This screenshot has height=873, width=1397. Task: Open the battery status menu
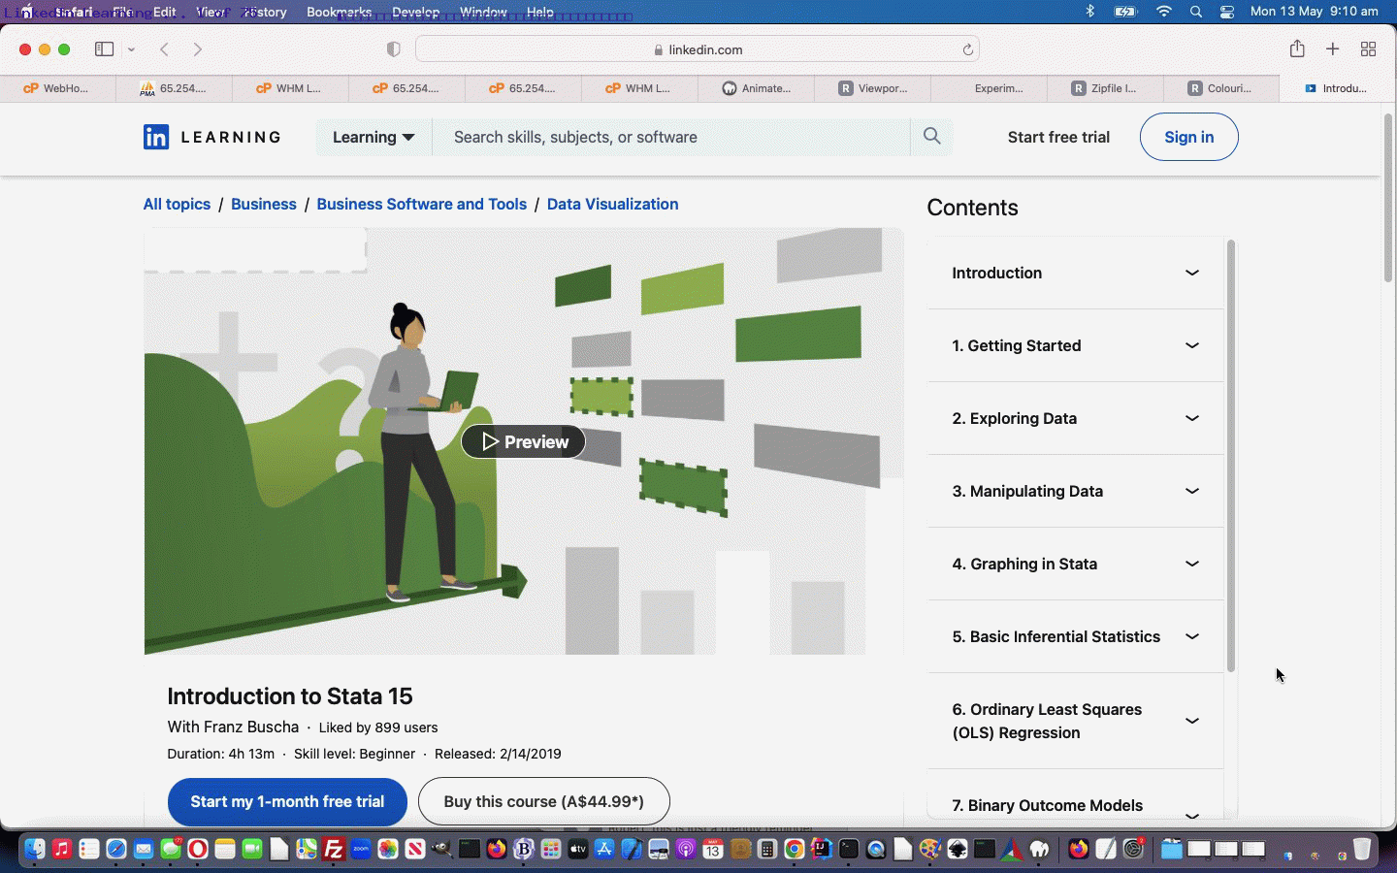pos(1125,12)
